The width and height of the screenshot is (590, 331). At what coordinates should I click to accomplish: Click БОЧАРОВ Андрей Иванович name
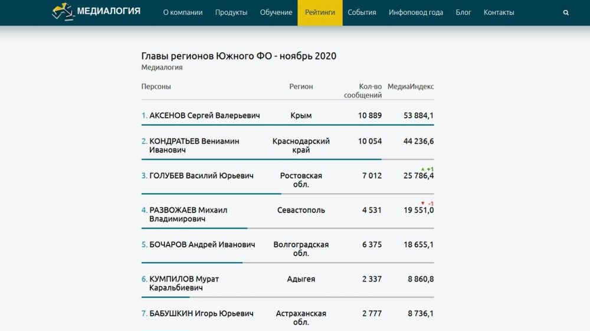pyautogui.click(x=202, y=244)
